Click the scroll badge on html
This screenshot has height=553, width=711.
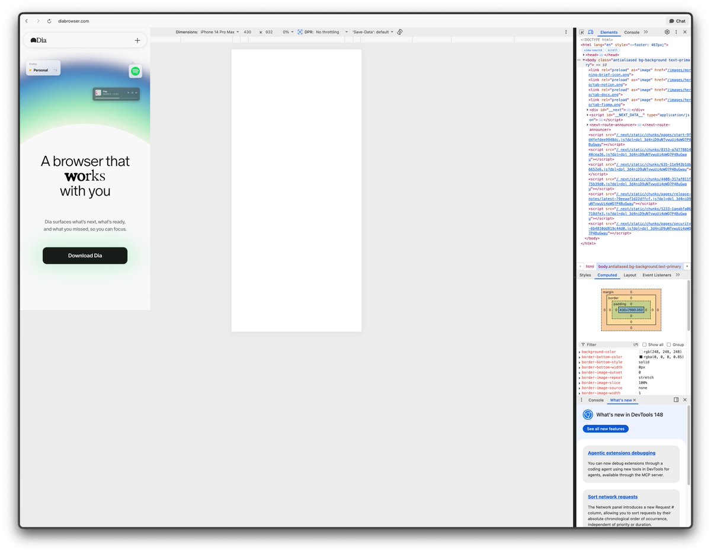pyautogui.click(x=612, y=50)
